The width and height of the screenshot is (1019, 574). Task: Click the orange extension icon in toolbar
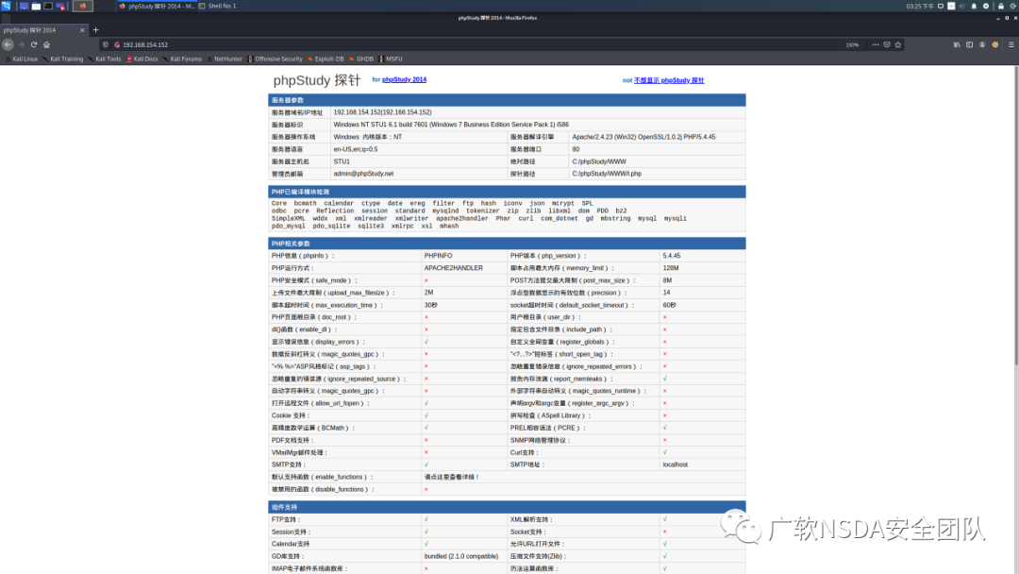[x=995, y=45]
